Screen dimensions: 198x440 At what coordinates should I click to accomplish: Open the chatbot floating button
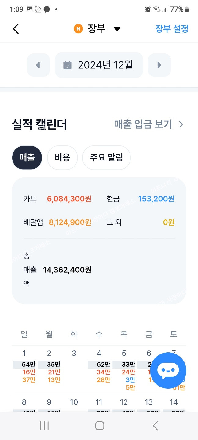point(168,370)
